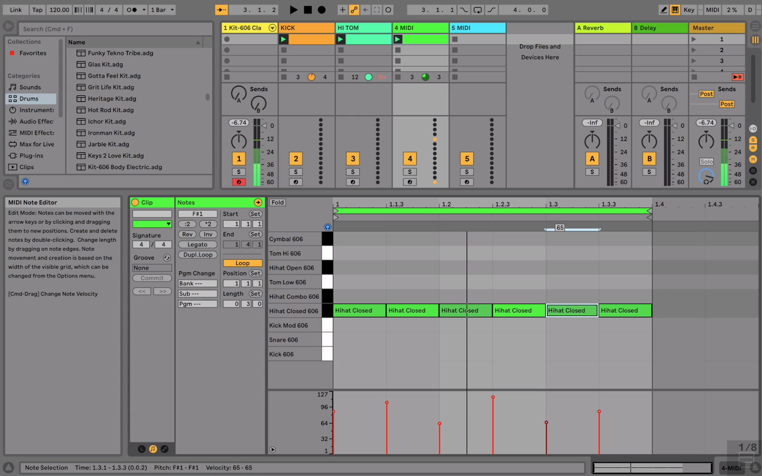The height and width of the screenshot is (476, 762).
Task: Open the Instruments browser category
Action: pyautogui.click(x=36, y=110)
